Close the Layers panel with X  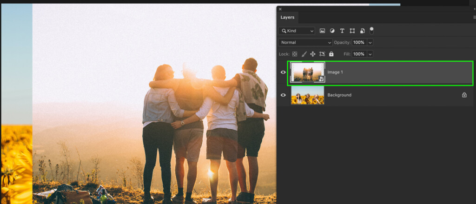280,9
